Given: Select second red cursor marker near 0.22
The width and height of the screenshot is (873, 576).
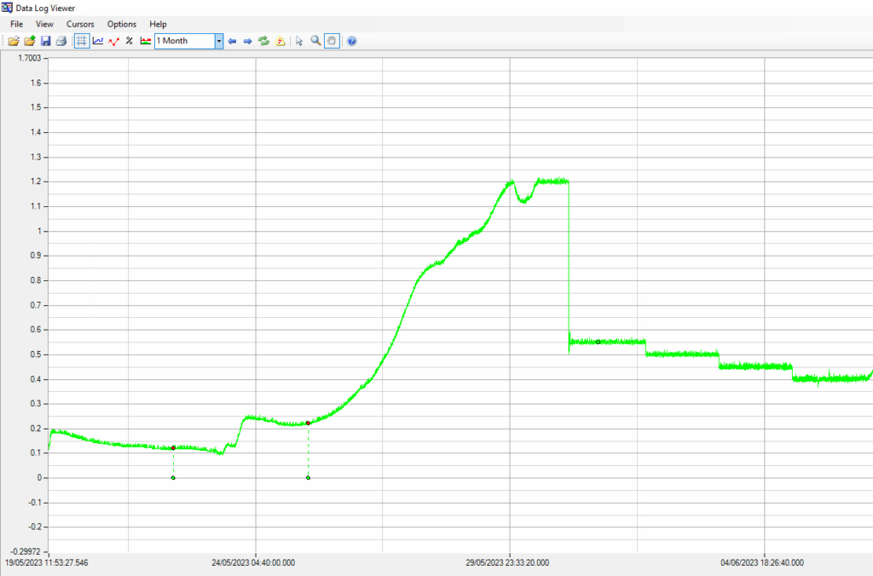Looking at the screenshot, I should (x=308, y=423).
